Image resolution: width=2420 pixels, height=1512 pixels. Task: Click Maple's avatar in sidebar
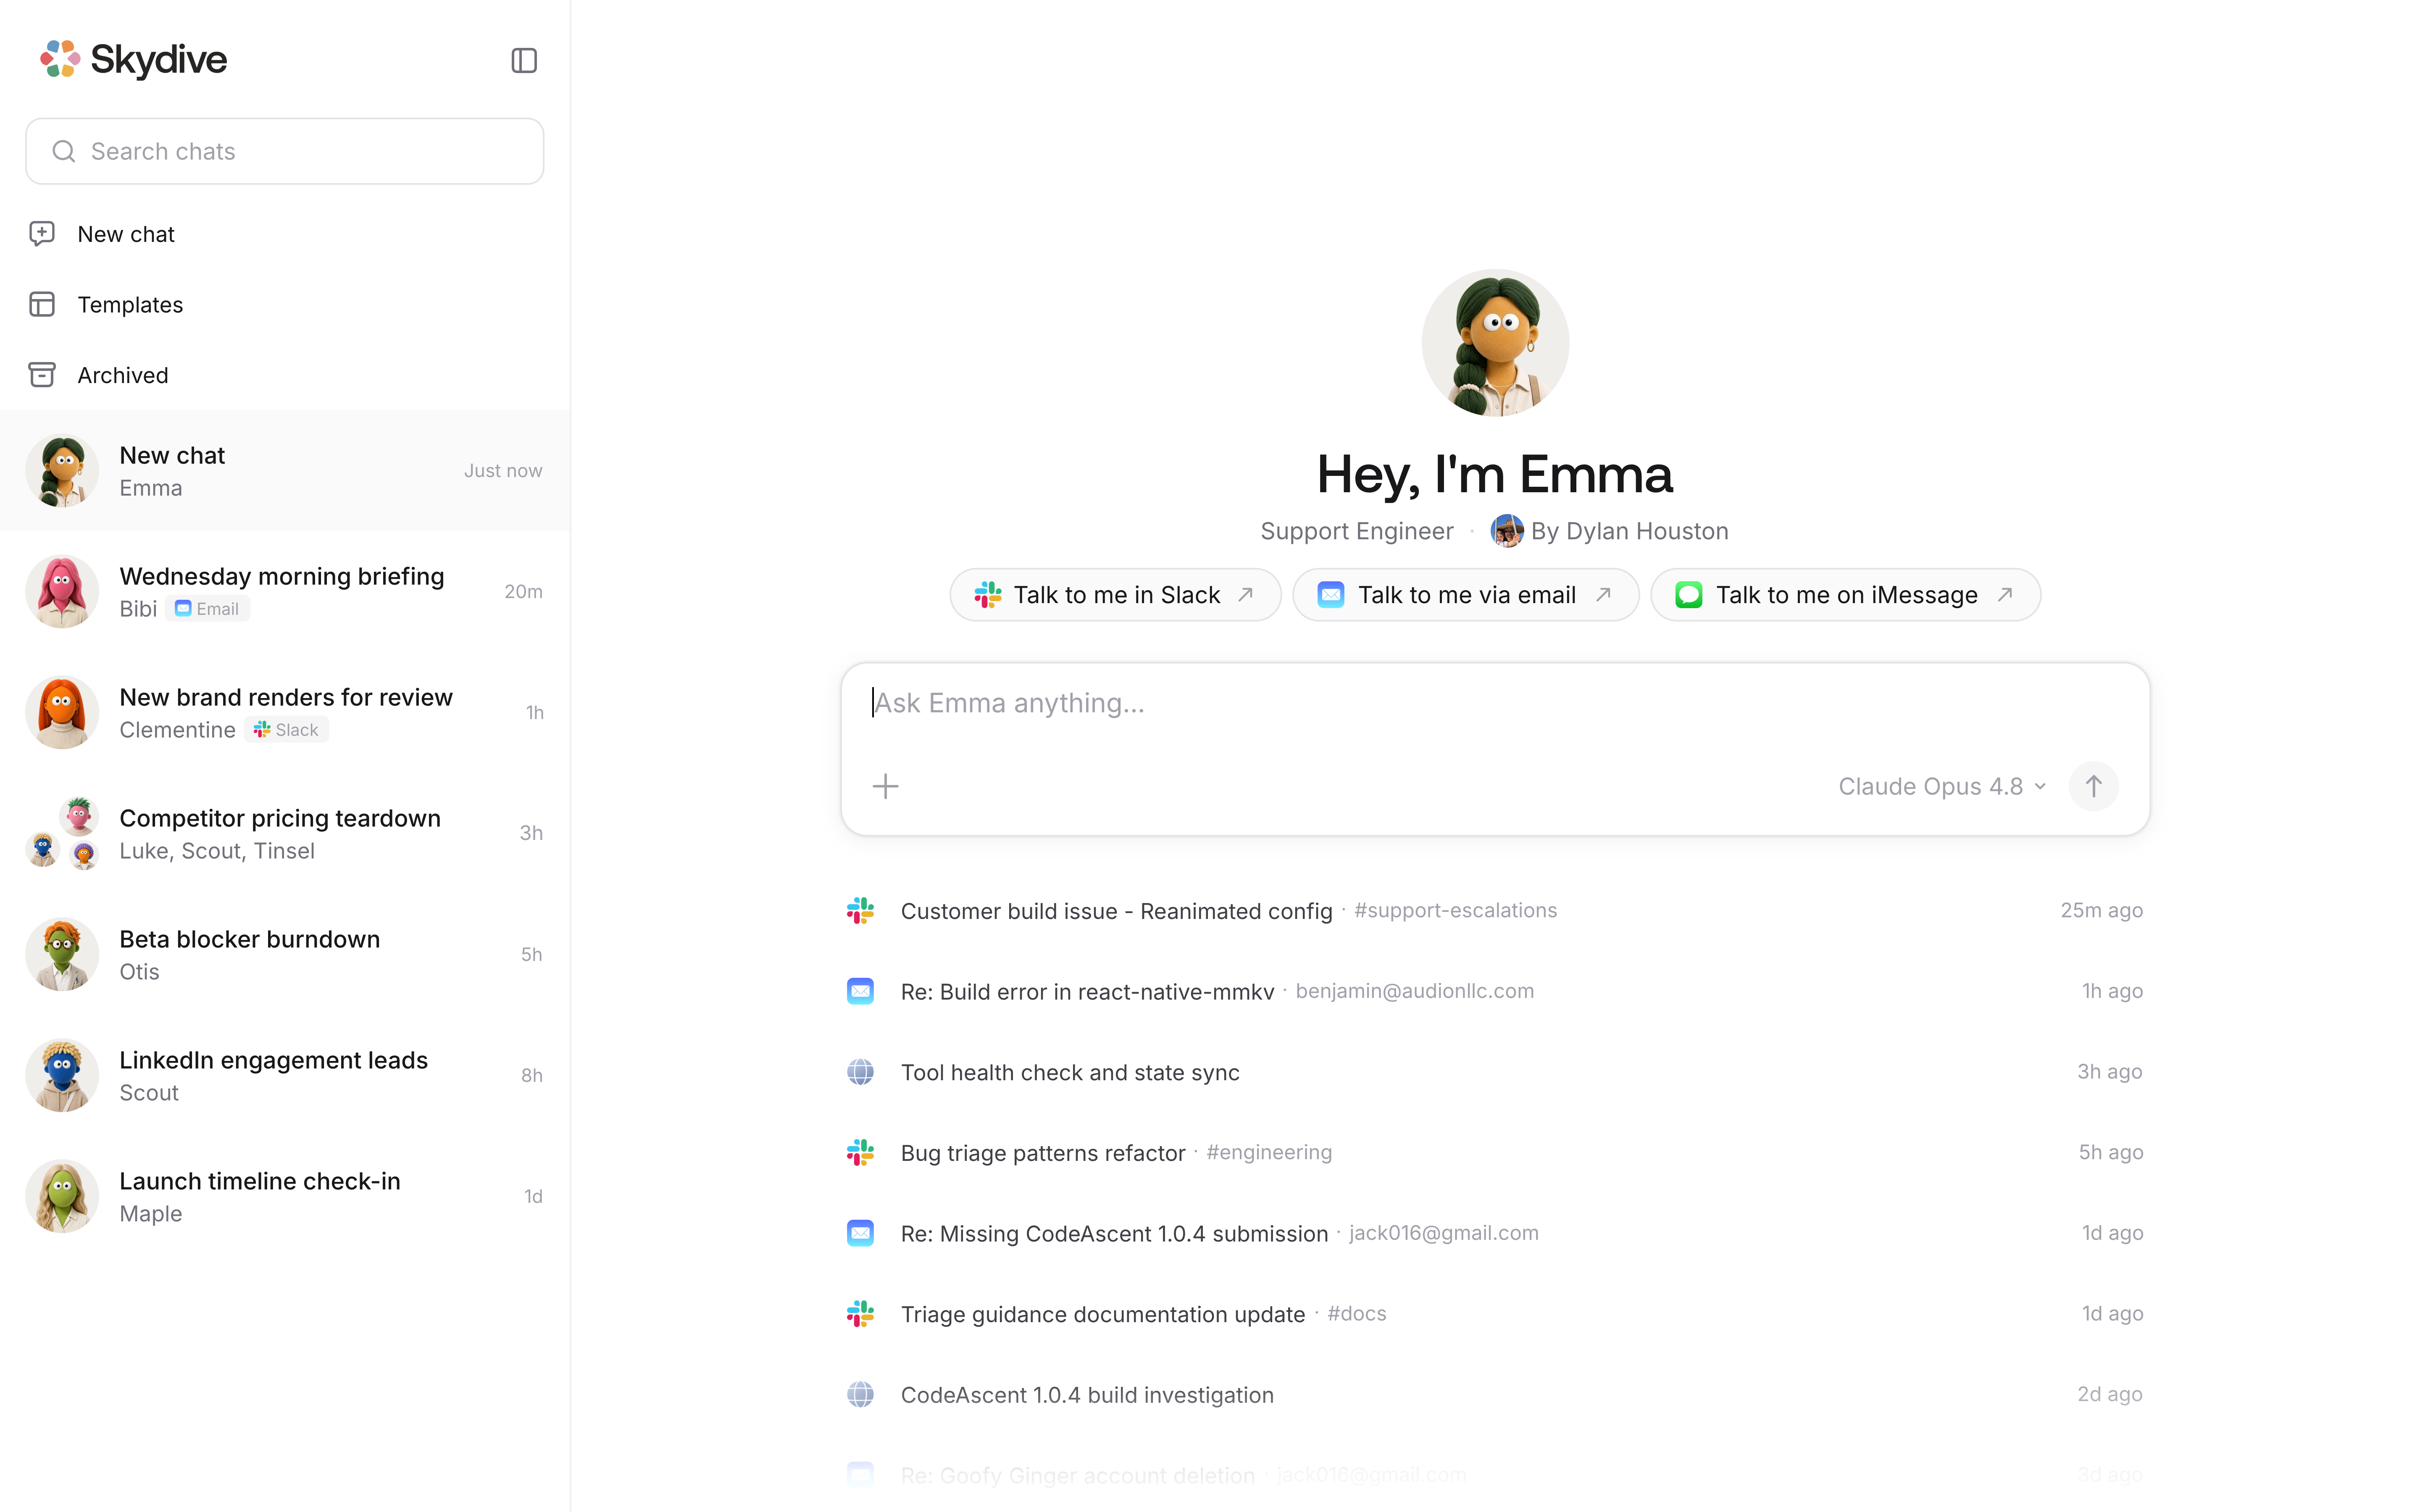coord(62,1197)
